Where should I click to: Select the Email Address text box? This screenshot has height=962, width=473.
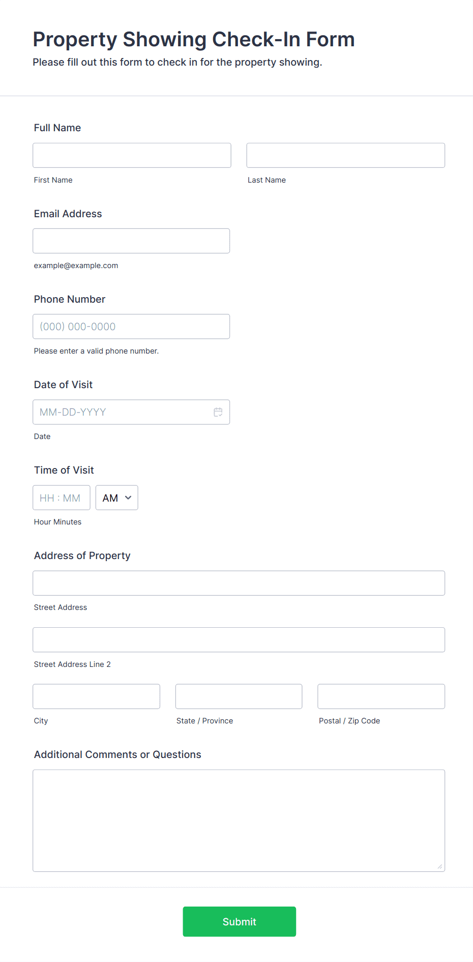(131, 241)
